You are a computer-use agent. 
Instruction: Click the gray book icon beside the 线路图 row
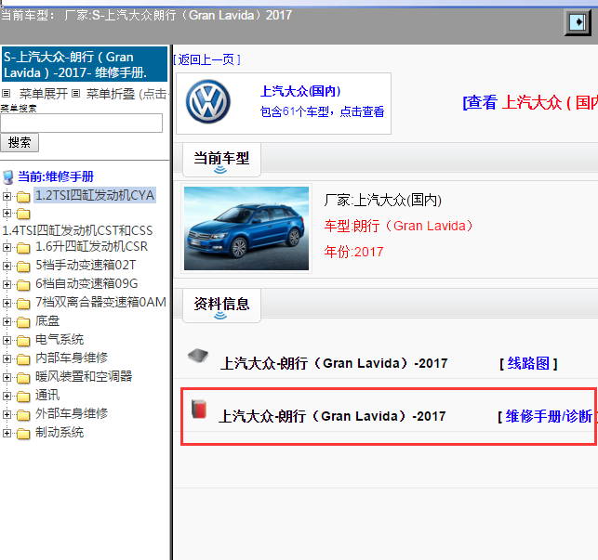coord(198,356)
